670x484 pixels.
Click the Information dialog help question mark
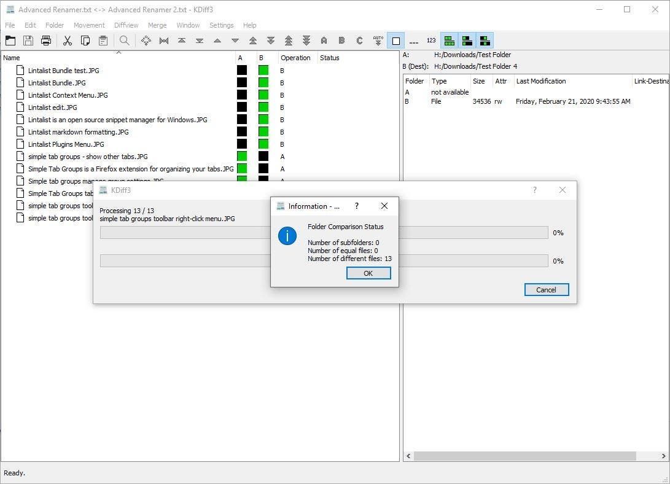357,206
